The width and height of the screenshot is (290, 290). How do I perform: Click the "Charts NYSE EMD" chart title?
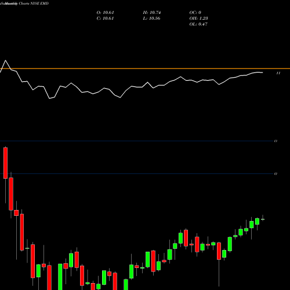pyautogui.click(x=34, y=3)
